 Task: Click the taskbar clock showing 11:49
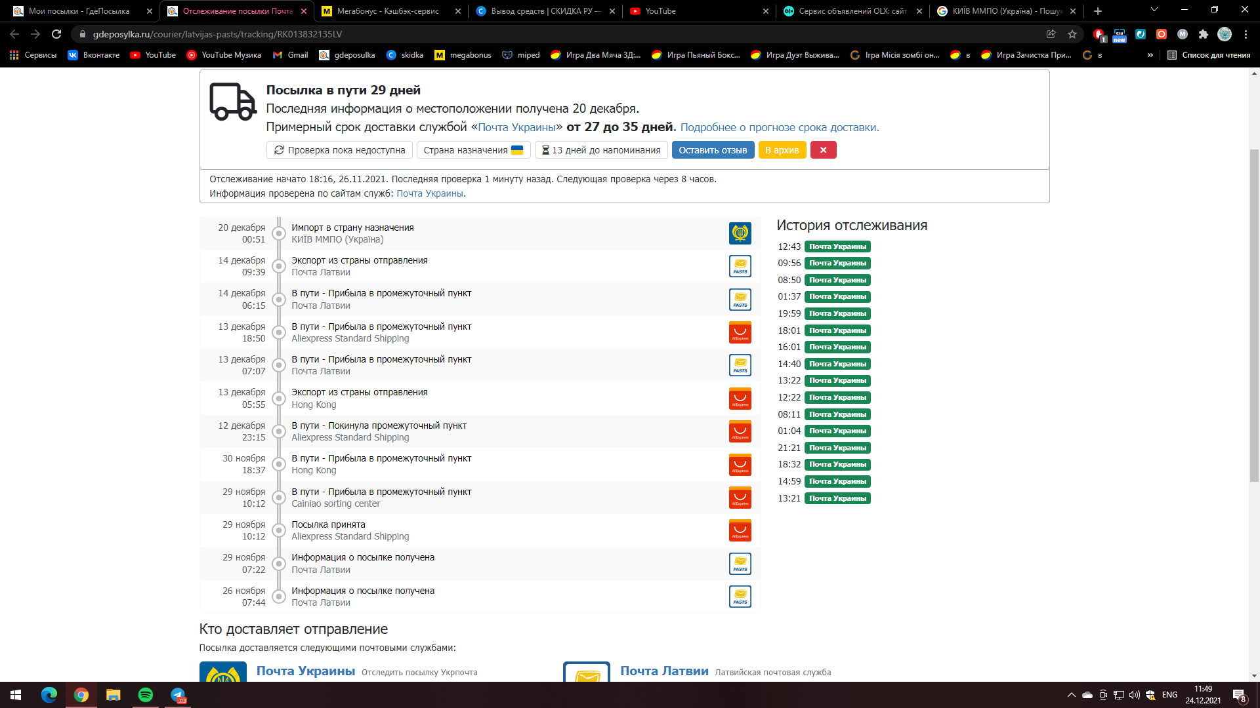tap(1203, 695)
